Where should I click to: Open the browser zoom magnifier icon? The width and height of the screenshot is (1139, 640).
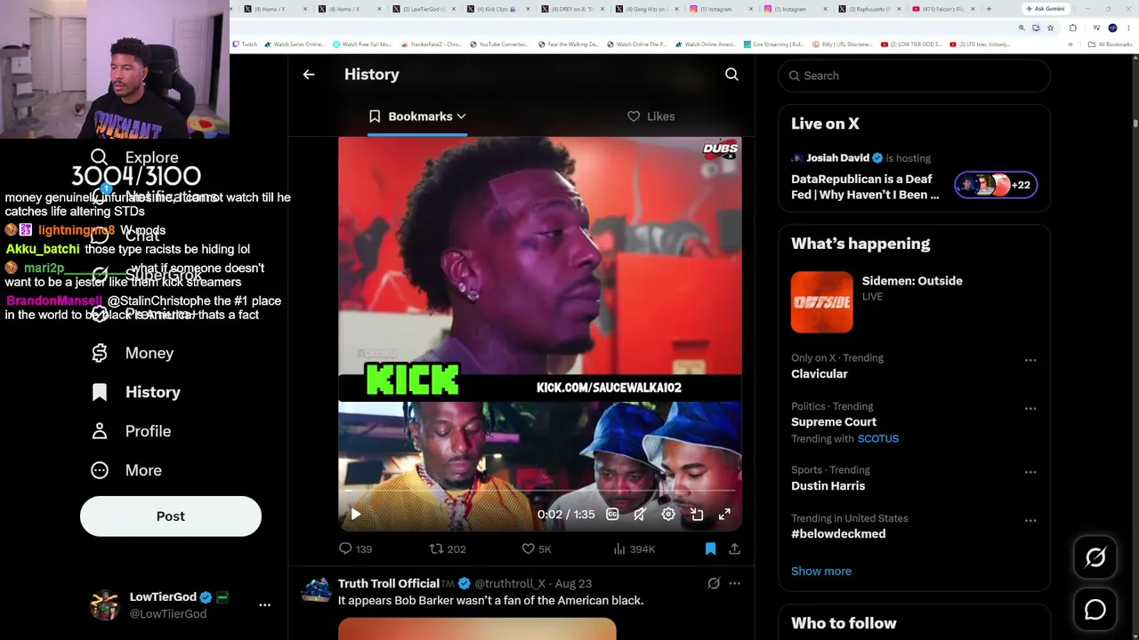[1022, 28]
